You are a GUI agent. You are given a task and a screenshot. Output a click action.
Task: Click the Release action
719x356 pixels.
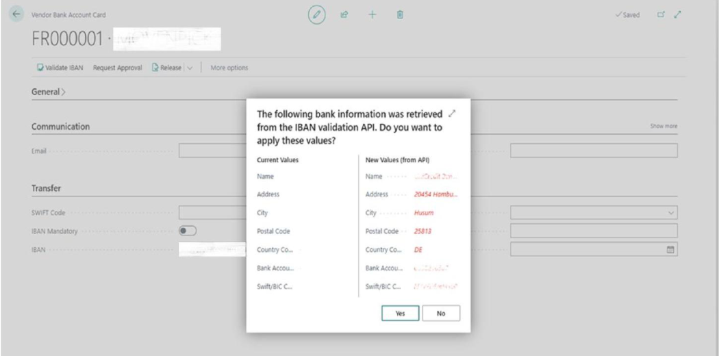167,68
